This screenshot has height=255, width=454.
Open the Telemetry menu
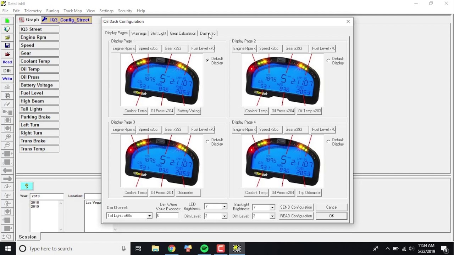[33, 11]
